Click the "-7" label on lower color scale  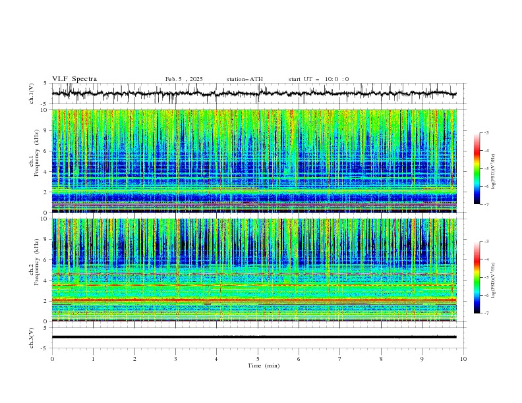pyautogui.click(x=486, y=313)
